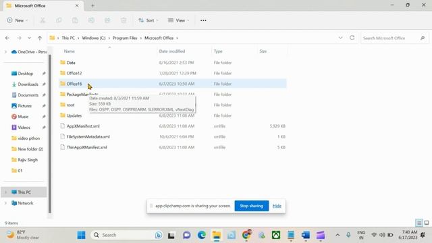Viewport: 432px width, 243px height.
Task: Open Google Chrome from taskbar
Action: (x=246, y=235)
